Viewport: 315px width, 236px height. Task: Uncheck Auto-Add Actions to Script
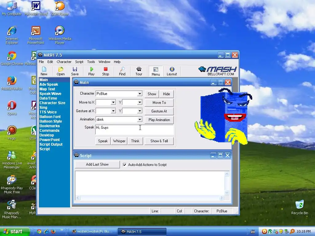[125, 165]
